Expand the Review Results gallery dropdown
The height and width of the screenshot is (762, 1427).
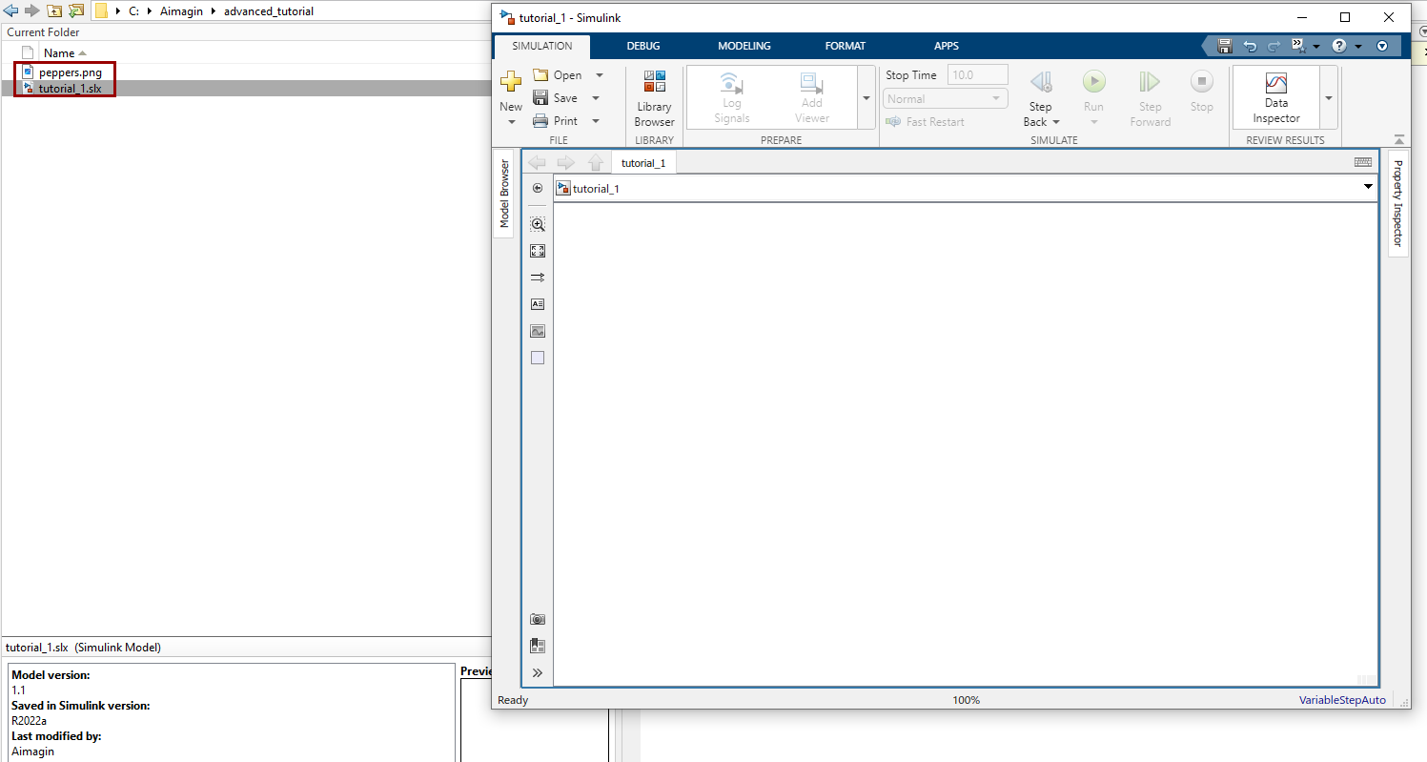pyautogui.click(x=1329, y=97)
